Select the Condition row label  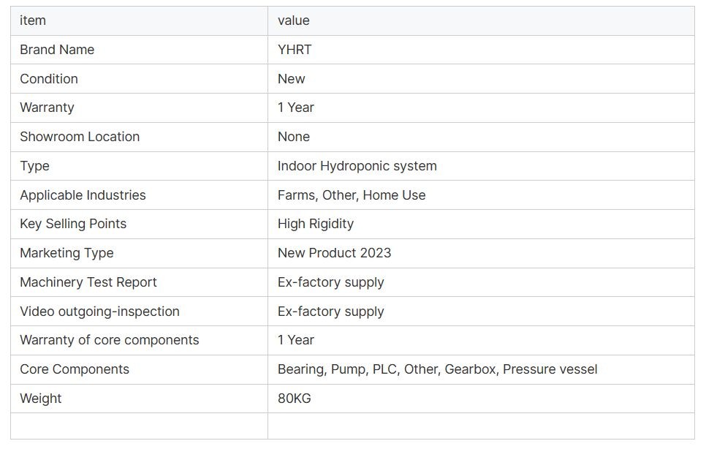pos(49,79)
